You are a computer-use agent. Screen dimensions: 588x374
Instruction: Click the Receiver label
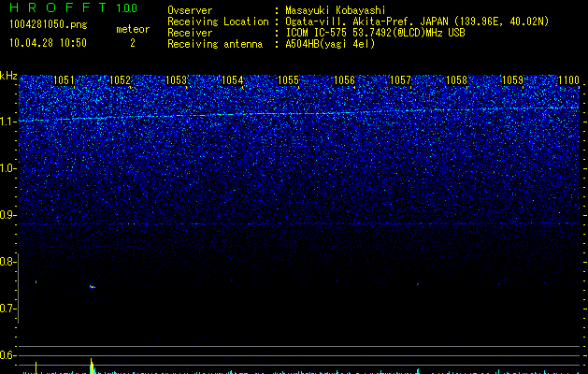point(190,33)
